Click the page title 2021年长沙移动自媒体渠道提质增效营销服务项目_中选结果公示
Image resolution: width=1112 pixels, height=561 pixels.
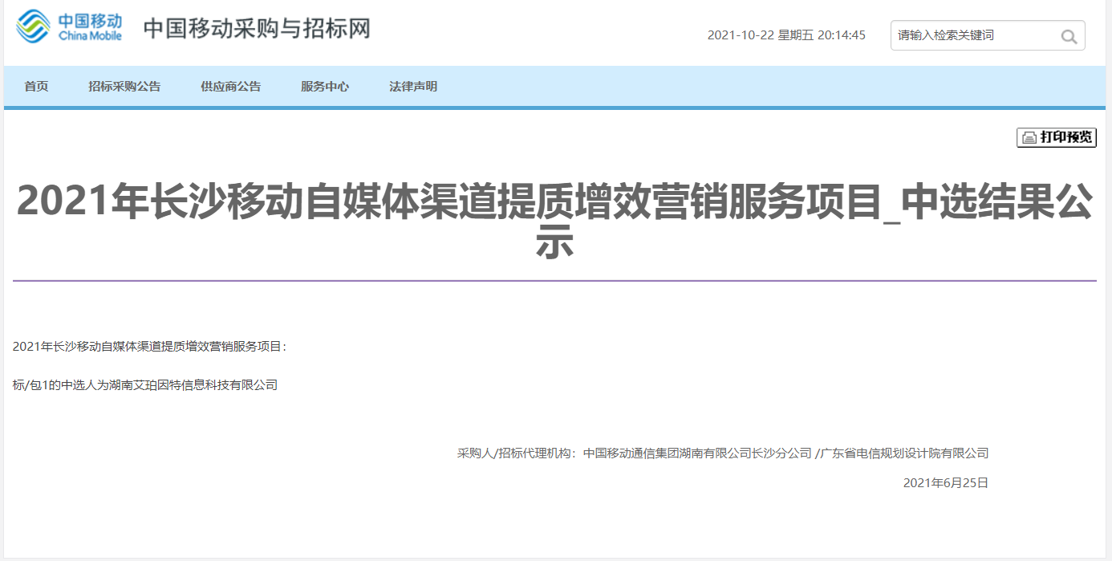pyautogui.click(x=554, y=221)
